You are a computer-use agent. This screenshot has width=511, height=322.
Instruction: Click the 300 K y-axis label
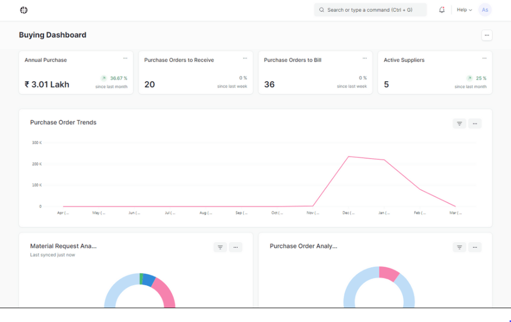(x=37, y=143)
